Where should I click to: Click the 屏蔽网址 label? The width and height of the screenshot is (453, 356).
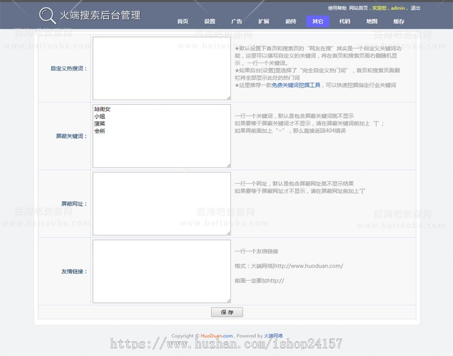74,204
